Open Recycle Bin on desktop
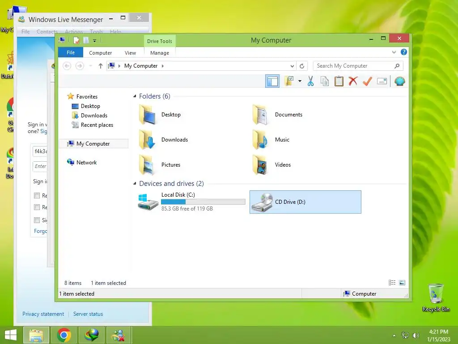Image resolution: width=458 pixels, height=344 pixels. click(x=436, y=297)
